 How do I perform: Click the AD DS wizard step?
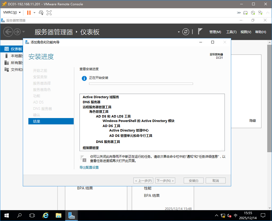[38, 102]
